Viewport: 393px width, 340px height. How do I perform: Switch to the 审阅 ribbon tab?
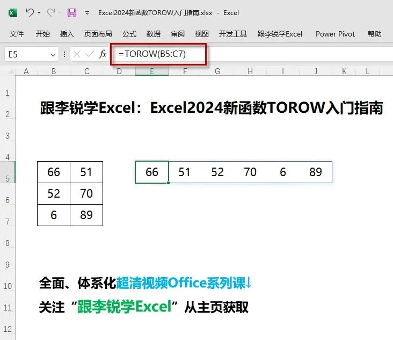click(178, 34)
